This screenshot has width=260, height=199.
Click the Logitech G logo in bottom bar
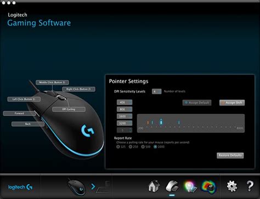20,187
